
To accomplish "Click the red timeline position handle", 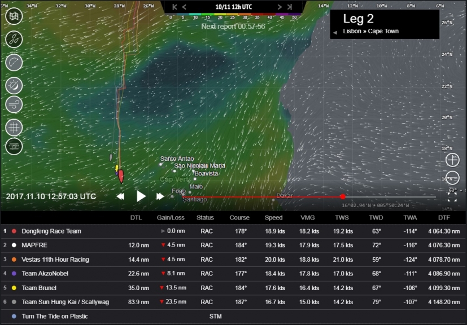I will 343,197.
